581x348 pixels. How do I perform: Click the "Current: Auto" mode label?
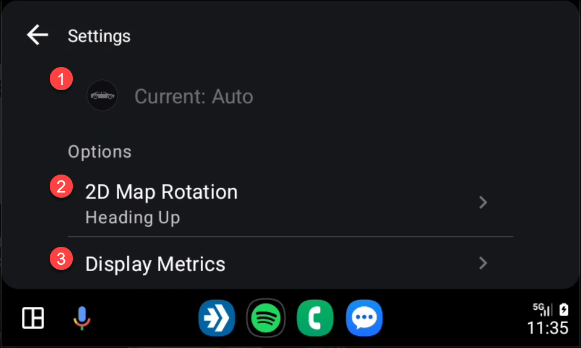coord(194,96)
